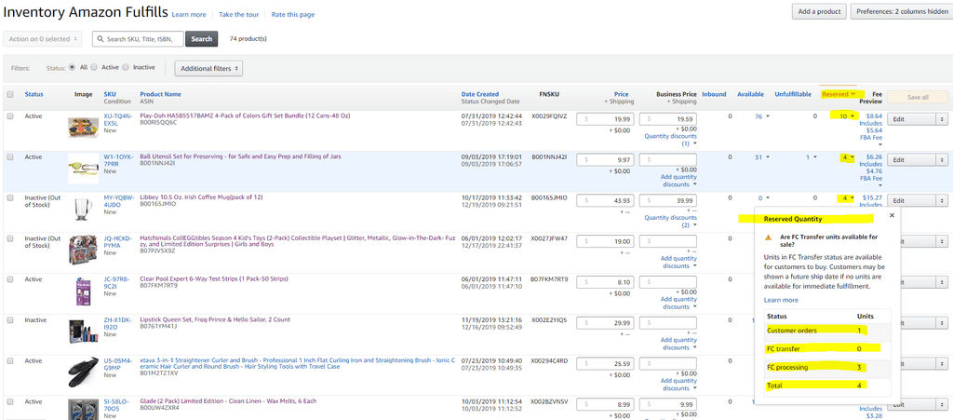Select checkbox for Play-Doh row
953x420 pixels.
pos(9,115)
